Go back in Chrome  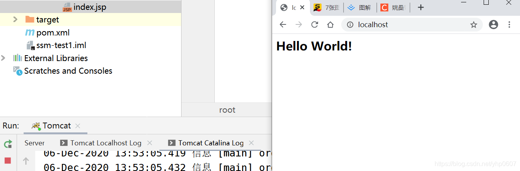[x=283, y=25]
